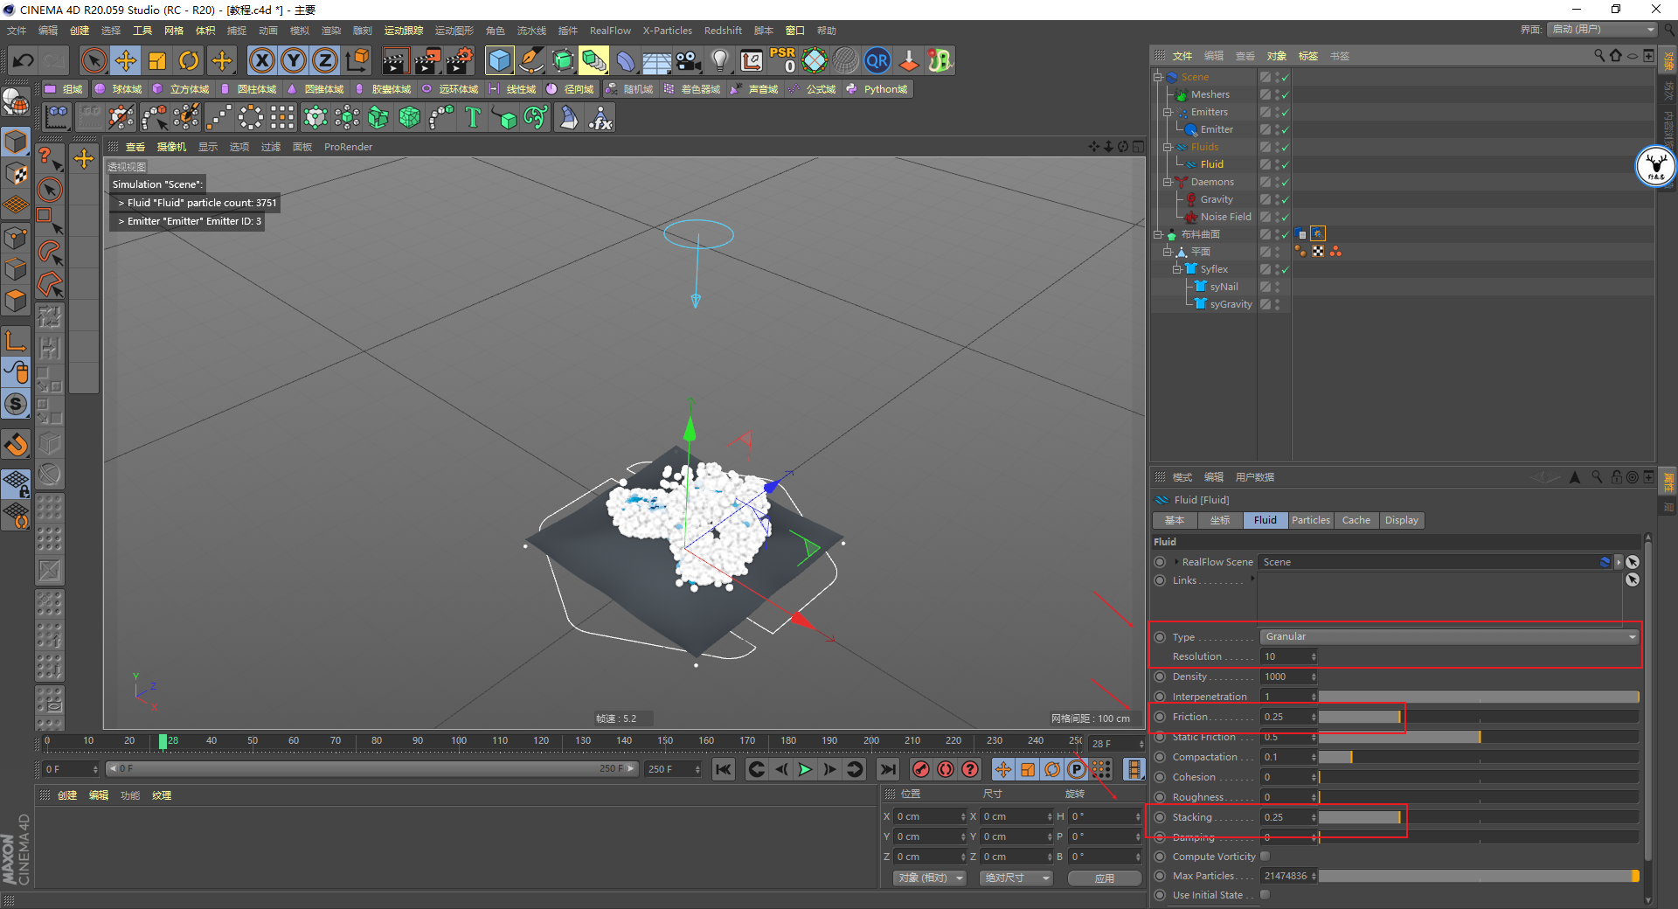Add a Python Field (Python域)
The height and width of the screenshot is (909, 1678).
(x=877, y=89)
